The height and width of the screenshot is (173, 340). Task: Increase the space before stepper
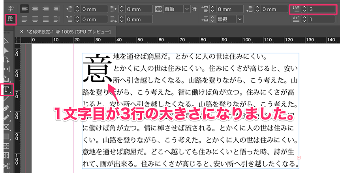click(212, 7)
